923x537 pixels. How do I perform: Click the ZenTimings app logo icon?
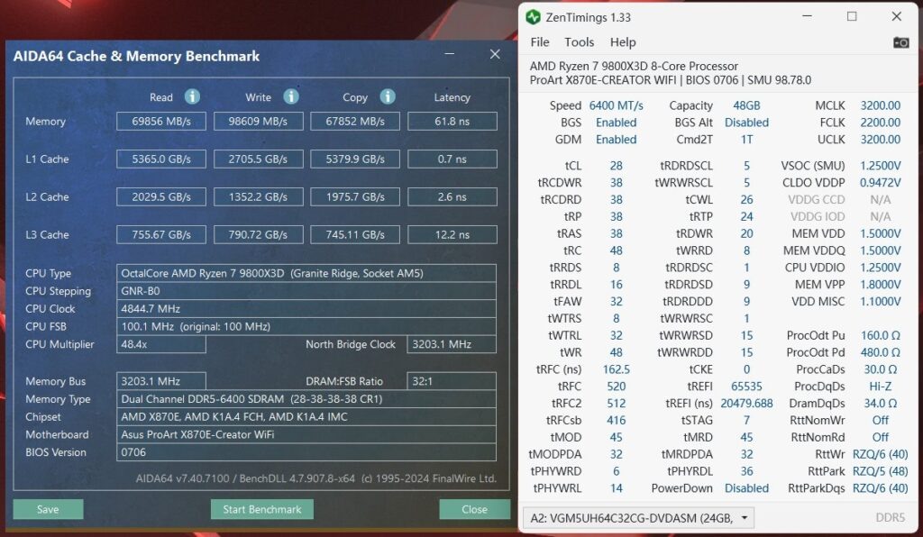click(534, 17)
